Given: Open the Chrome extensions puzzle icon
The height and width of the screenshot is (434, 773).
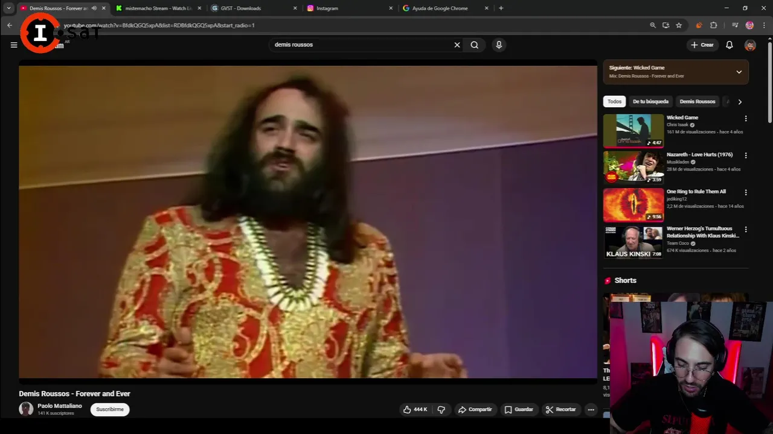Looking at the screenshot, I should [x=714, y=25].
